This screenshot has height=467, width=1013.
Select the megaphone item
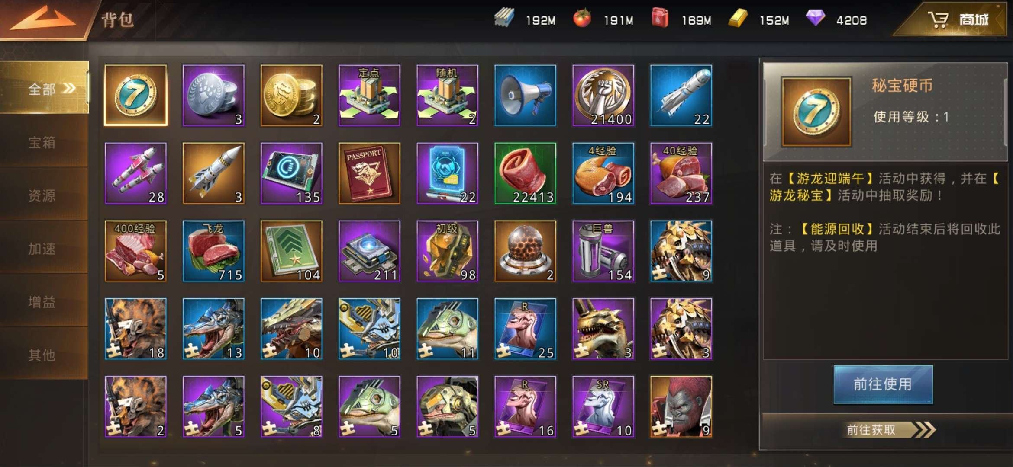tap(525, 96)
